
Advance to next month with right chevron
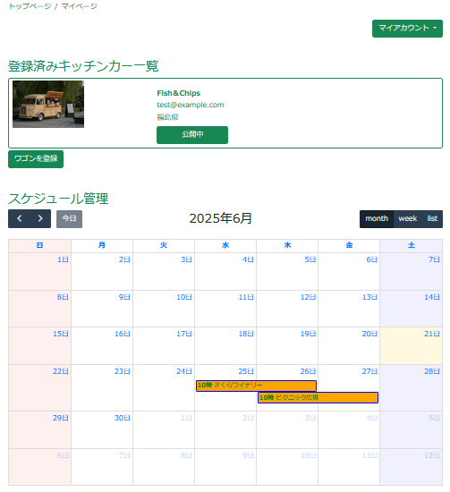[40, 218]
